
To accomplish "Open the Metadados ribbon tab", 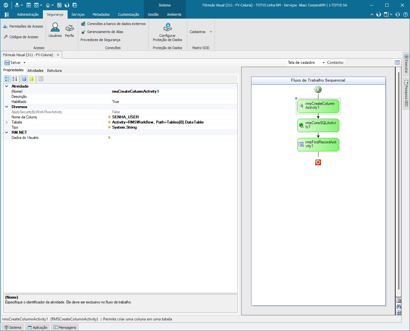I will [x=101, y=14].
